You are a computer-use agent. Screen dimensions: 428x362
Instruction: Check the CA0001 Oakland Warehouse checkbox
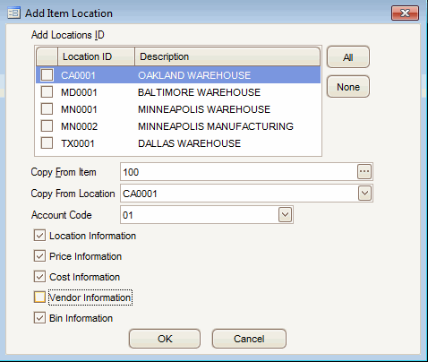pyautogui.click(x=47, y=74)
